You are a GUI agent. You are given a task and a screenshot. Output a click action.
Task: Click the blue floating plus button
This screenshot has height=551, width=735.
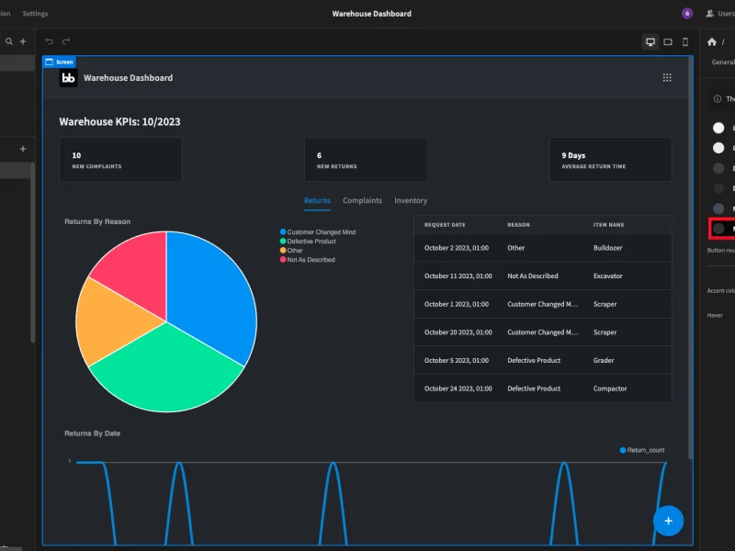coord(668,521)
